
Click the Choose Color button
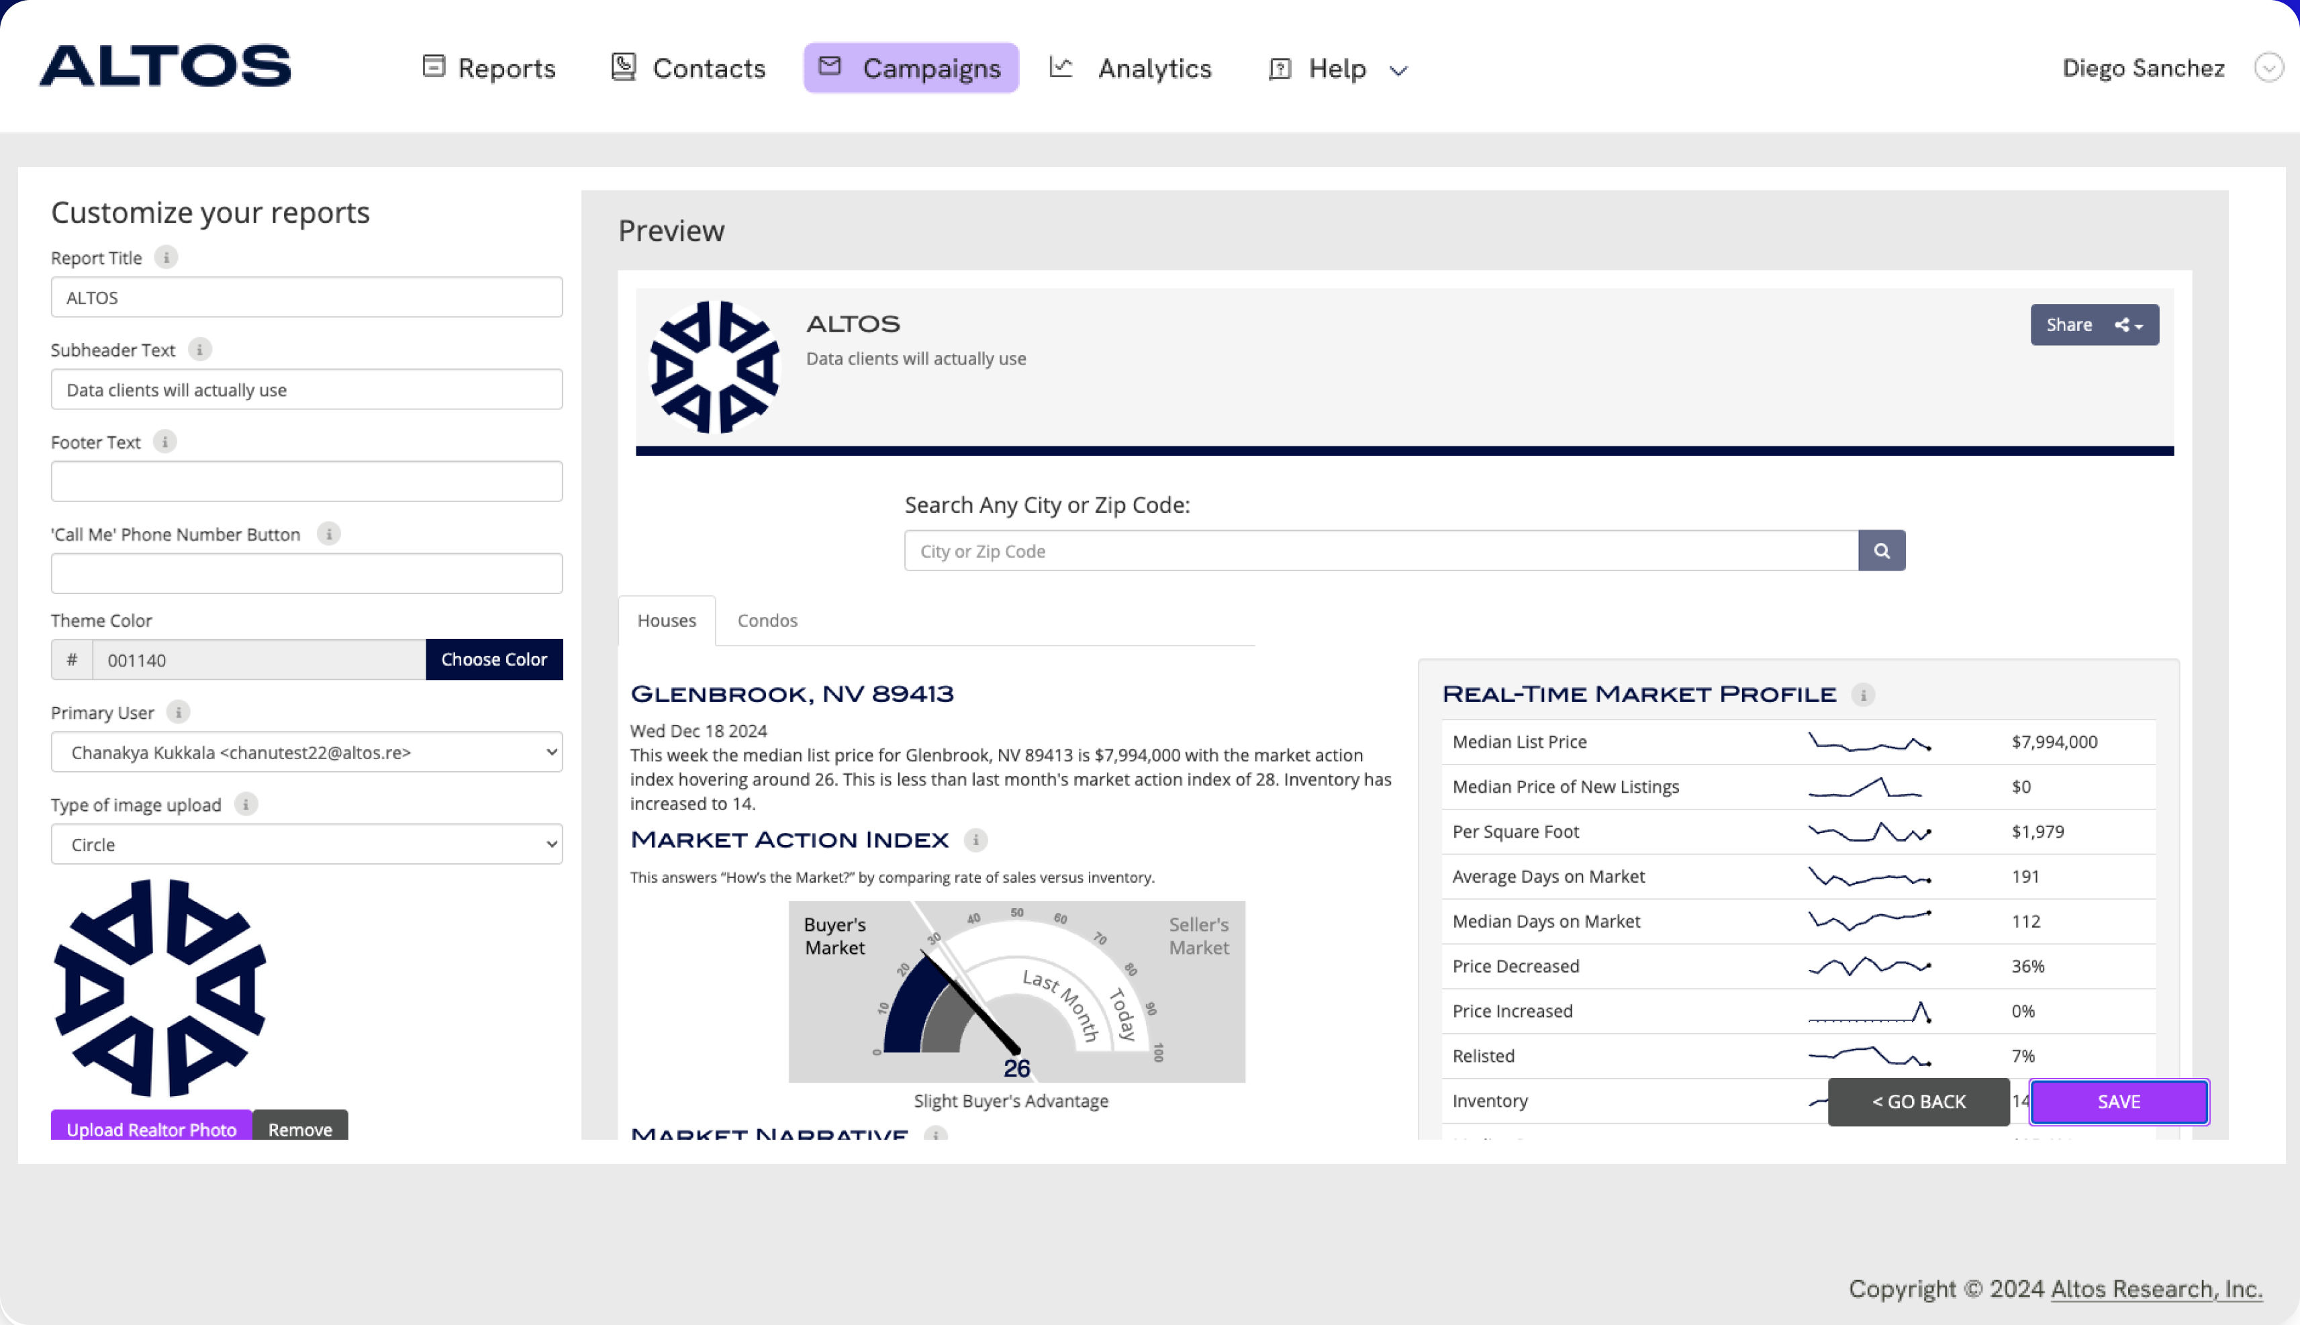(x=494, y=658)
